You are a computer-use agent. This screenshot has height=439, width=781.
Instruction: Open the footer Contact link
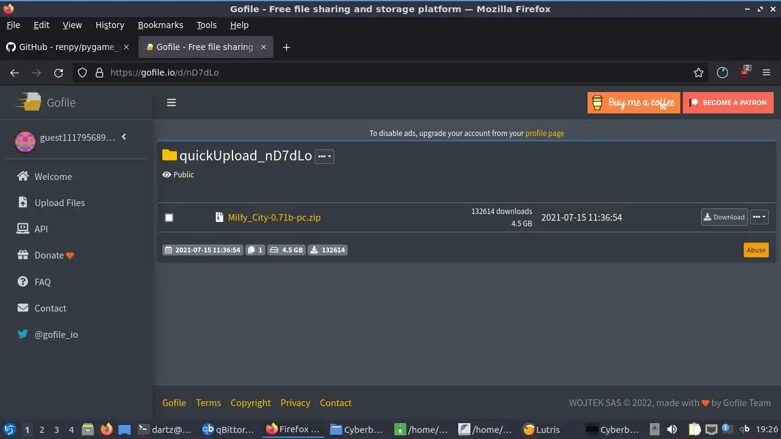coord(336,402)
